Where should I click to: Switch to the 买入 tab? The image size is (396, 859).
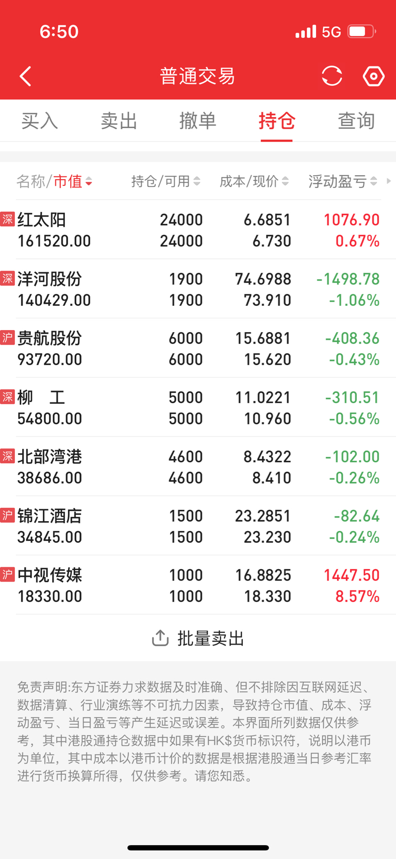(40, 121)
